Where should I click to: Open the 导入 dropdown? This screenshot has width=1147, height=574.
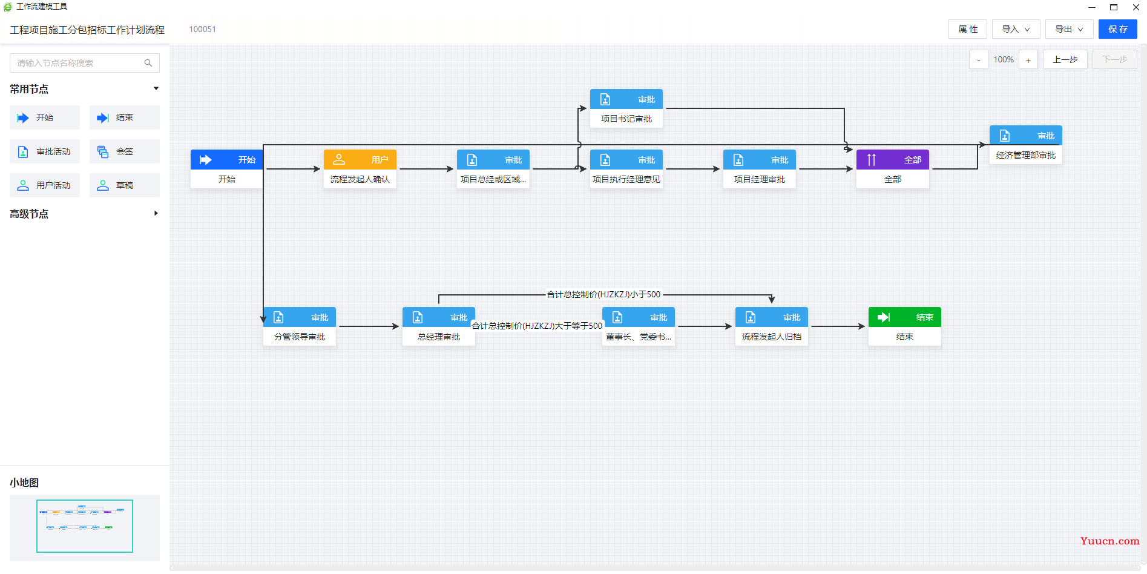(1016, 29)
